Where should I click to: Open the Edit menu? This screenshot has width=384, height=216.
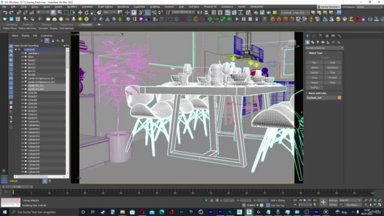(13, 7)
